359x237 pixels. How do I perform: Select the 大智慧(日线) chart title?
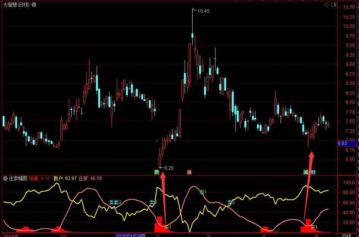tap(16, 5)
